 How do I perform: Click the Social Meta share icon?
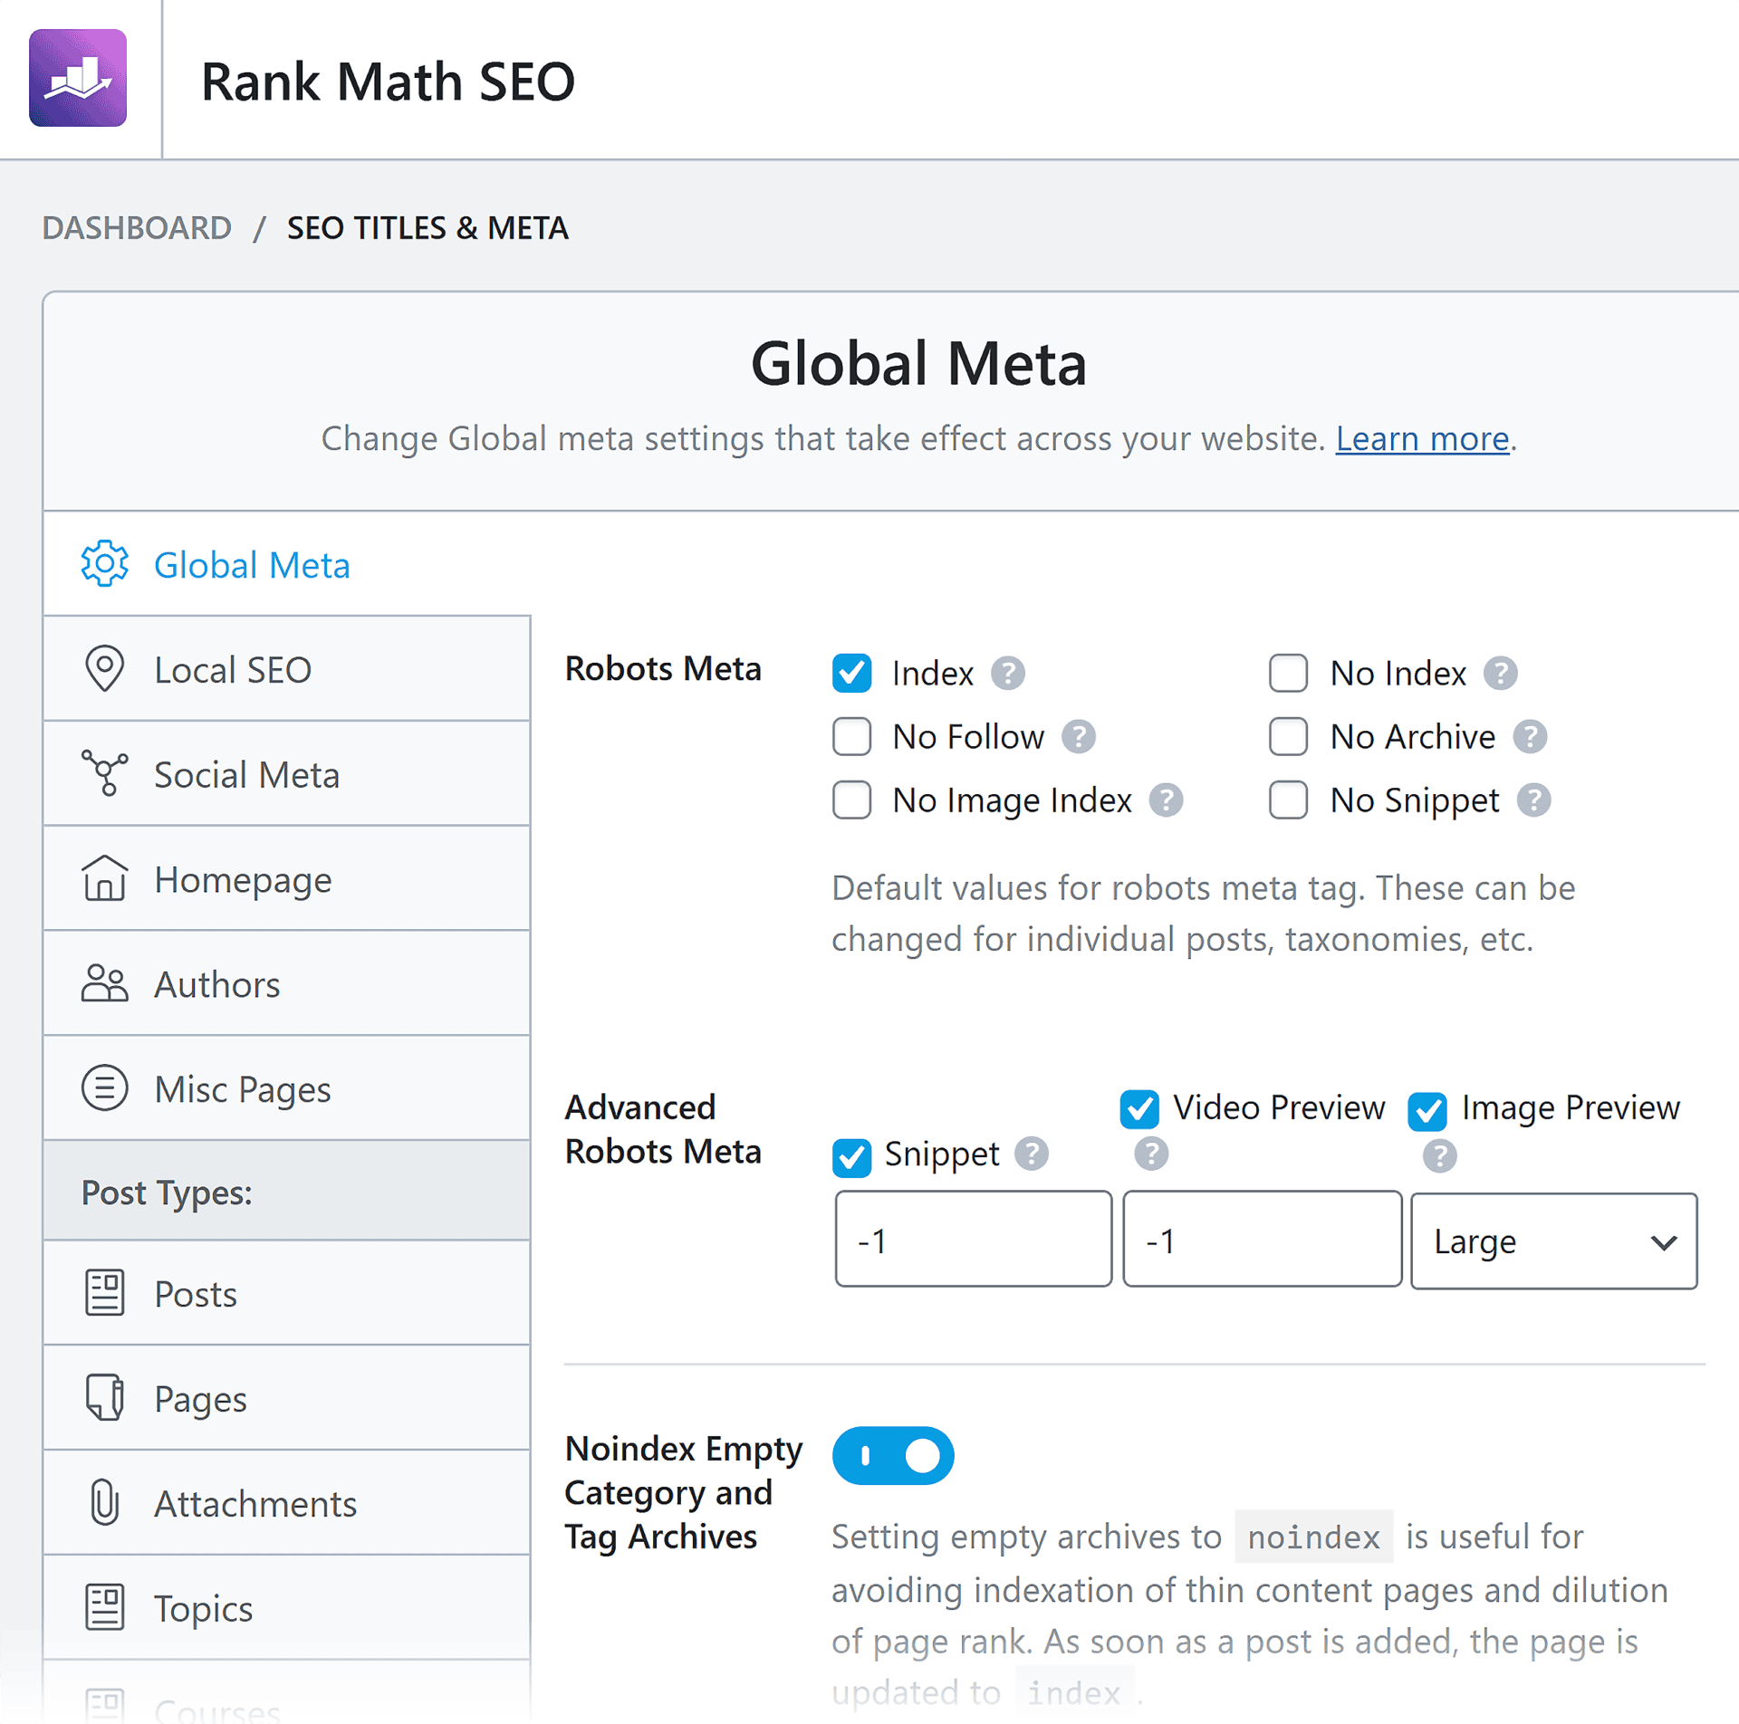[104, 774]
